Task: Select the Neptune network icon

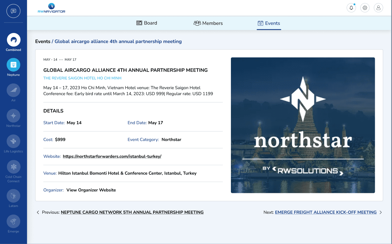Action: (13, 65)
